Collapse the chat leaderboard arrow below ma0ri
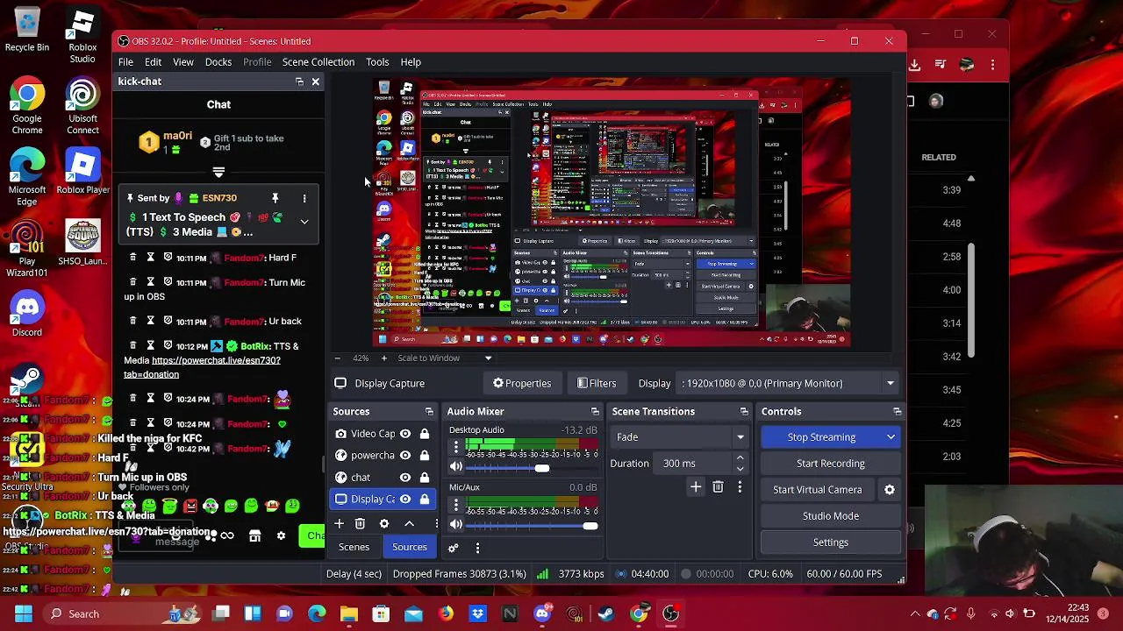The width and height of the screenshot is (1123, 631). [218, 173]
